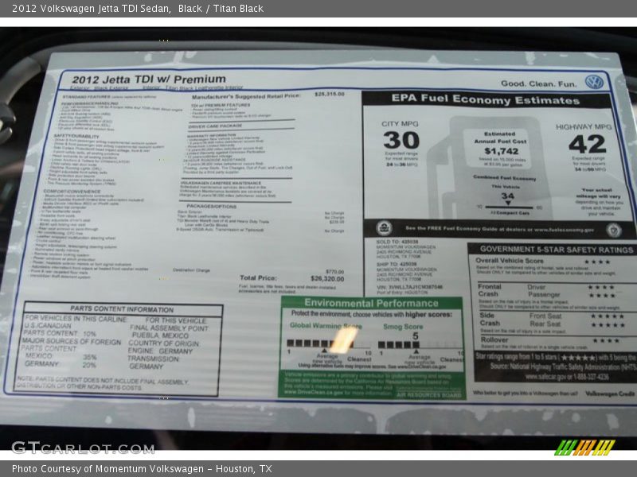Click the 'ENGINE: GERMANY' line

coord(160,351)
